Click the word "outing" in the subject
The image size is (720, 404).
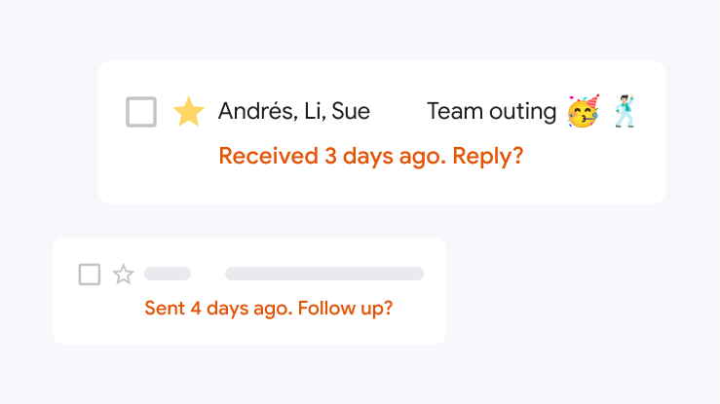coord(523,112)
